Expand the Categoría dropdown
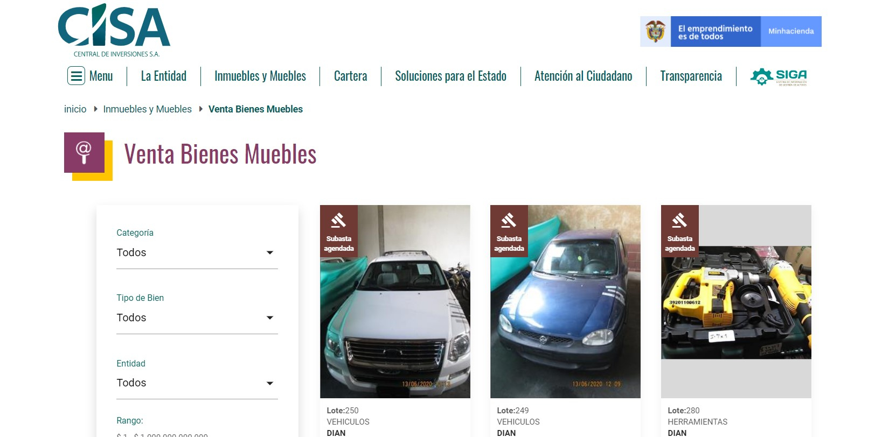This screenshot has height=437, width=889. pyautogui.click(x=197, y=253)
